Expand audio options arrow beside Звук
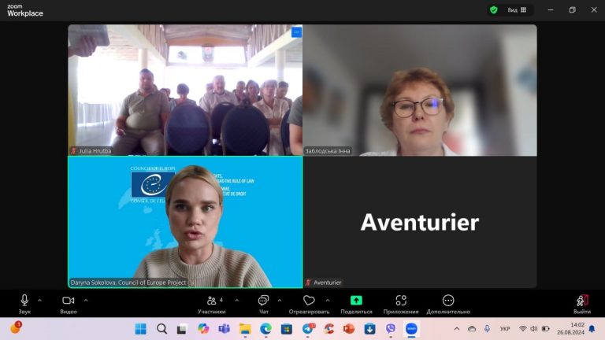 click(x=40, y=300)
